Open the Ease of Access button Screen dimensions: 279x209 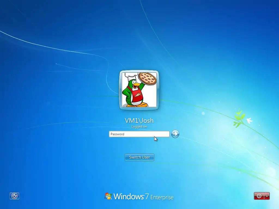point(14,196)
